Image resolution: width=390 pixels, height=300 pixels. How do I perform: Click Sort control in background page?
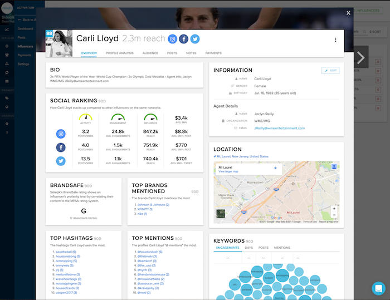pyautogui.click(x=375, y=32)
